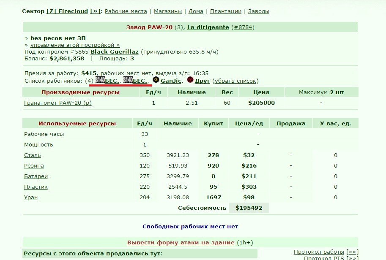The width and height of the screenshot is (386, 260).
Task: Click the Себестоимость value $195492
Action: click(249, 208)
